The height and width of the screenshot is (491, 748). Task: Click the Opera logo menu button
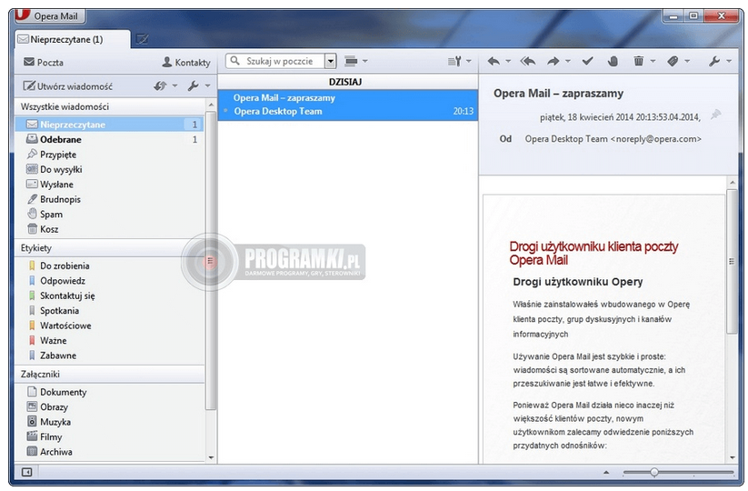coord(49,15)
